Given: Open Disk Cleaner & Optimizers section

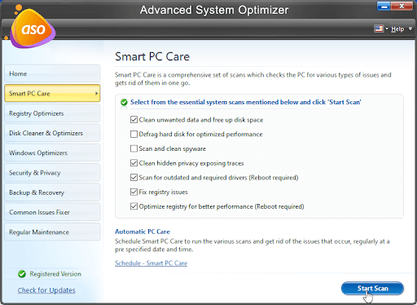Looking at the screenshot, I should click(x=52, y=133).
